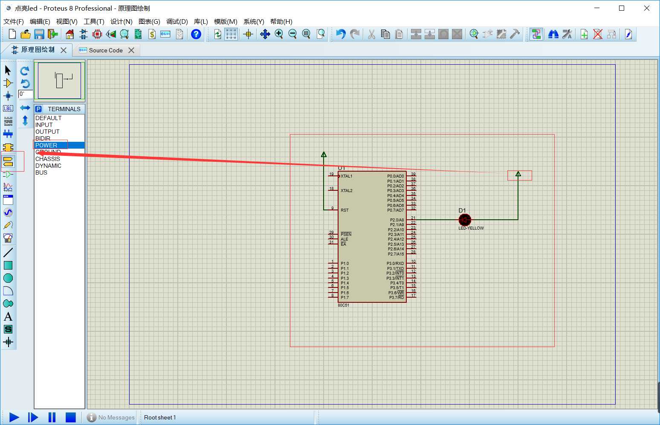Open the blue help question icon
This screenshot has height=425, width=660.
tap(196, 34)
